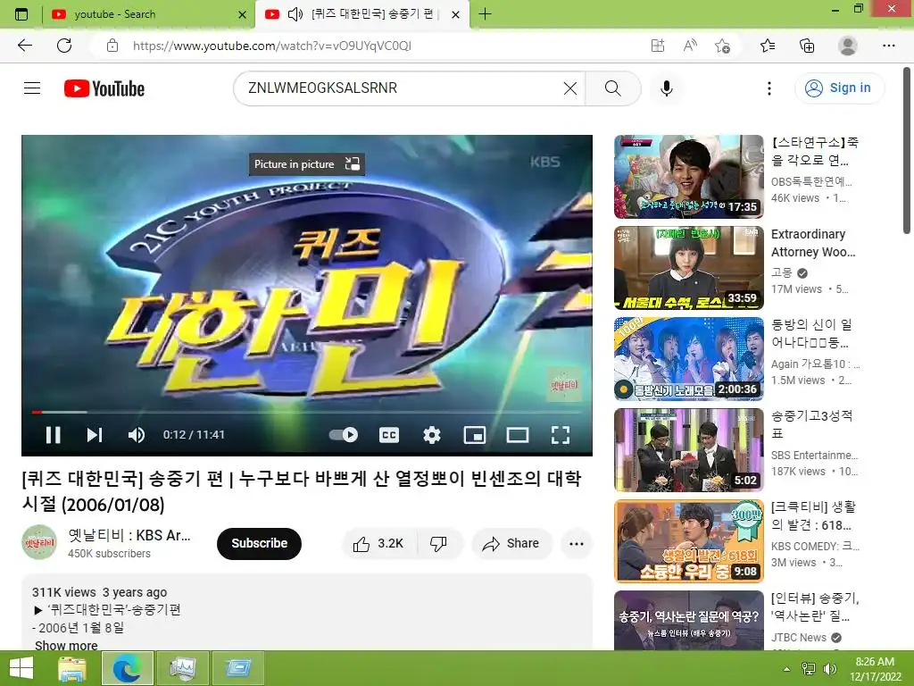Go back to the previous page
Screen dimensions: 914x686
click(25, 46)
